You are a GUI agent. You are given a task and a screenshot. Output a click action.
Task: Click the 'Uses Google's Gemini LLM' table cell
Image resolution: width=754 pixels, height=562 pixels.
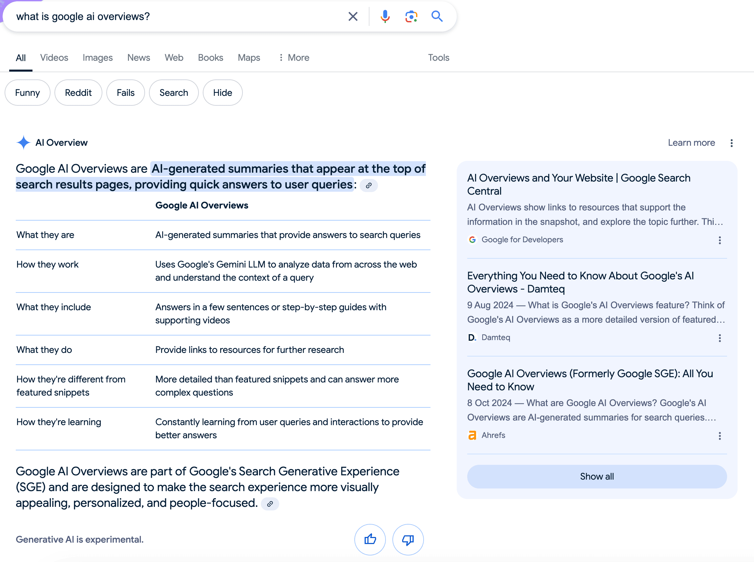(286, 271)
